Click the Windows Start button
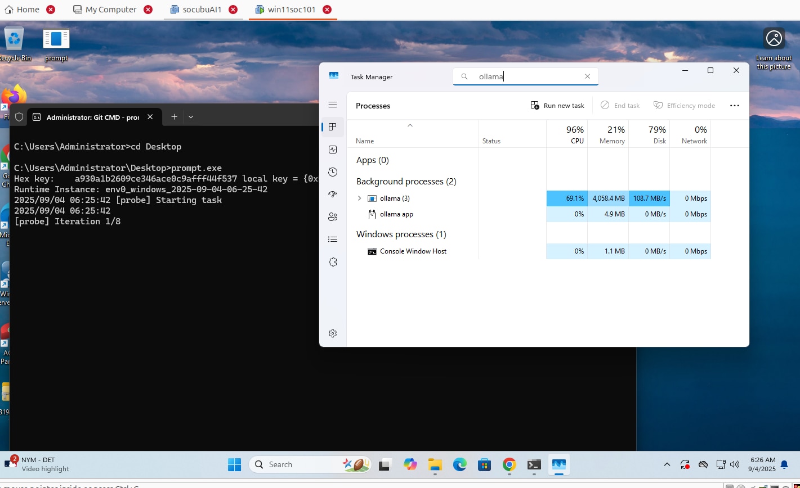Image resolution: width=800 pixels, height=488 pixels. tap(234, 464)
